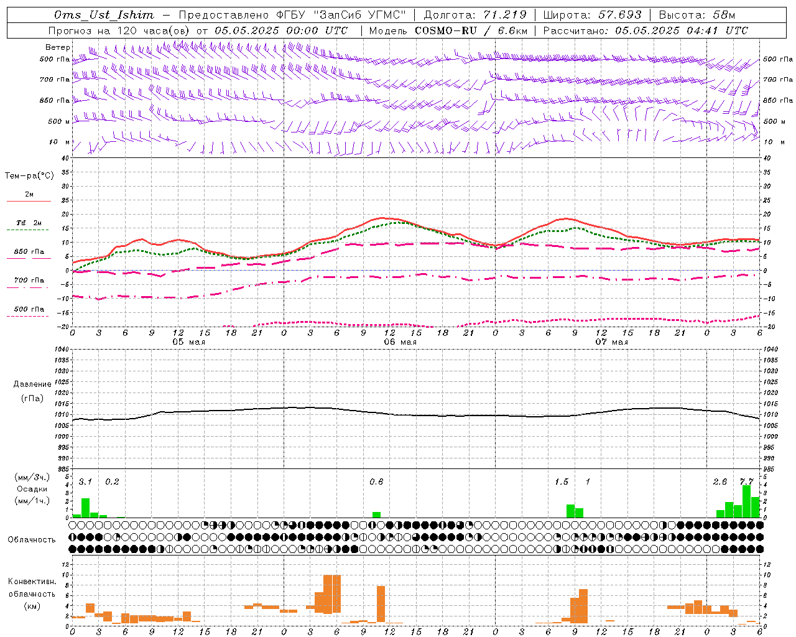Select the Осадки label
The height and width of the screenshot is (637, 796).
coord(32,489)
